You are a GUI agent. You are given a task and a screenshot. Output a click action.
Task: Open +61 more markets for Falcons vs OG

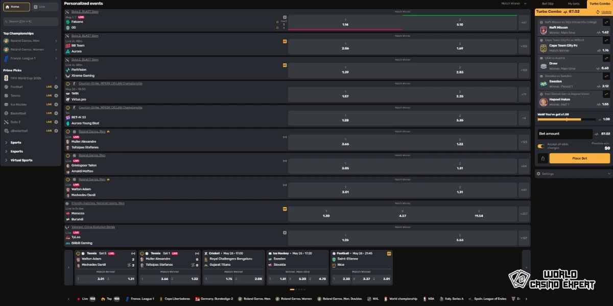click(x=524, y=22)
